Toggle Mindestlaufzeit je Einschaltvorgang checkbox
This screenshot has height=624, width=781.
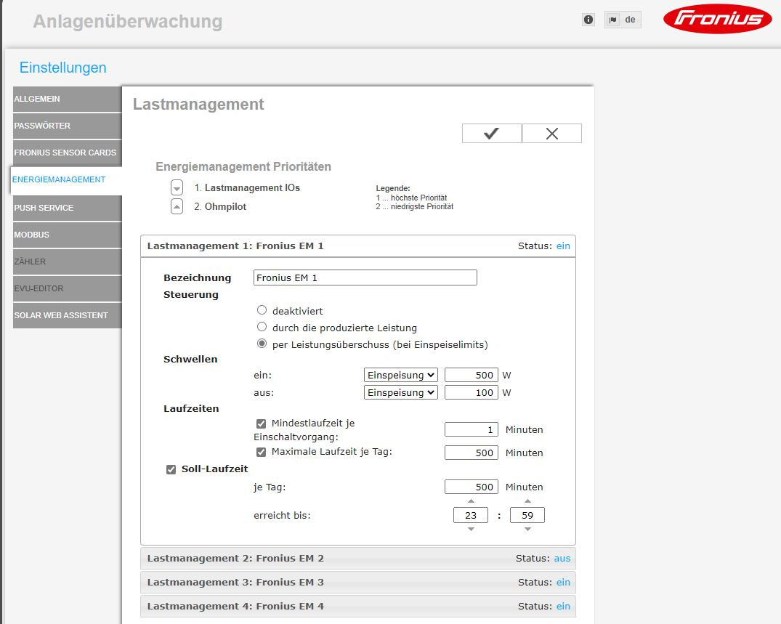pos(261,424)
